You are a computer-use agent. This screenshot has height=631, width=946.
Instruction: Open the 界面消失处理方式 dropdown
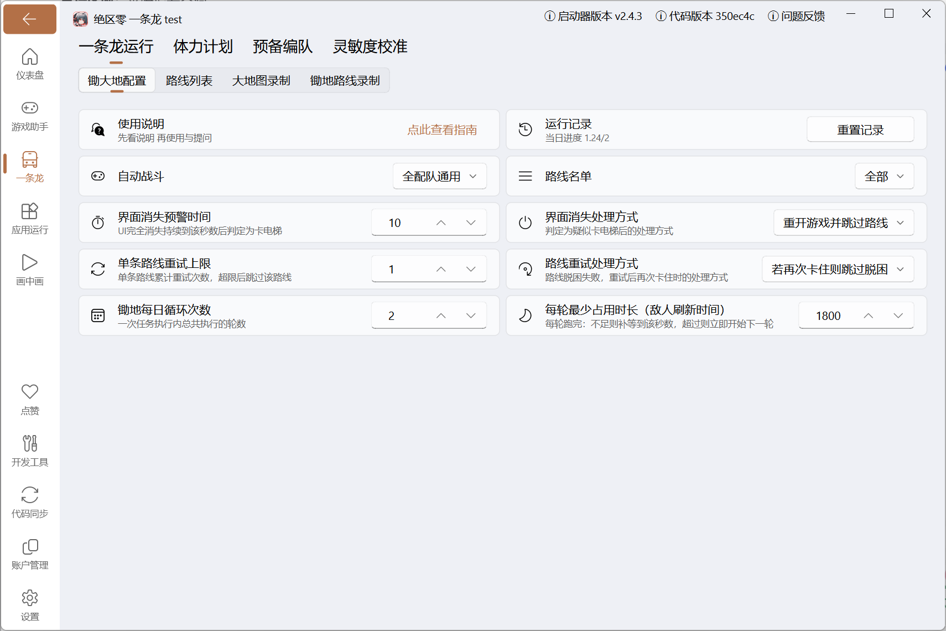point(844,223)
